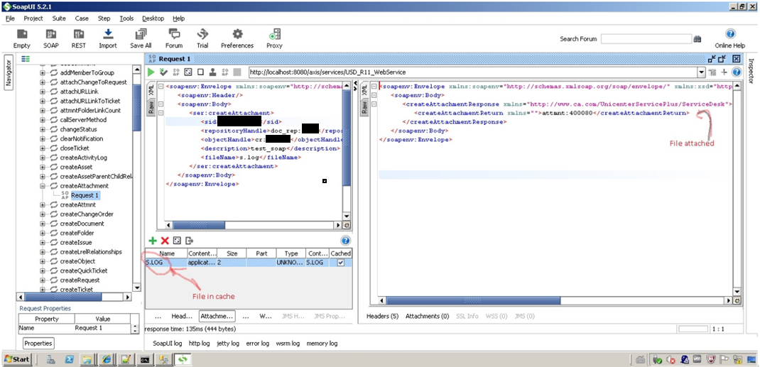Toggle Cached checkbox for S.LOG attachment
This screenshot has width=760, height=367.
[342, 263]
